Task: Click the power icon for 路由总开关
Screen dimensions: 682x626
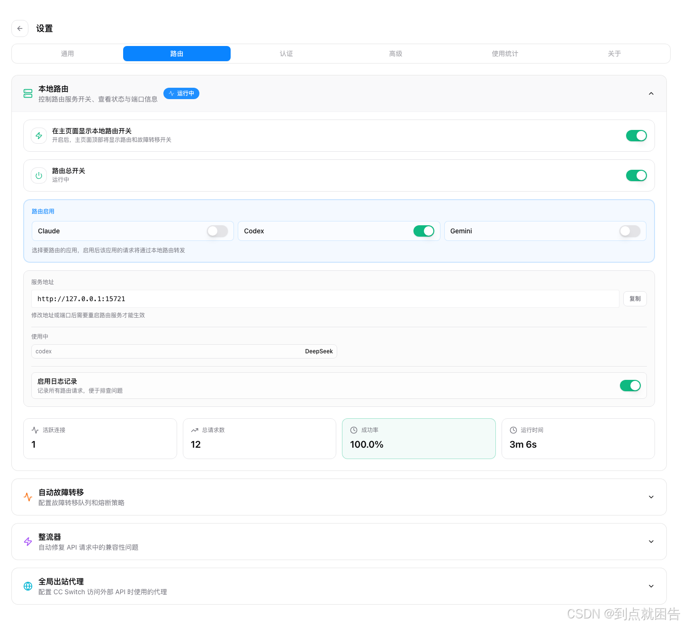Action: point(39,175)
